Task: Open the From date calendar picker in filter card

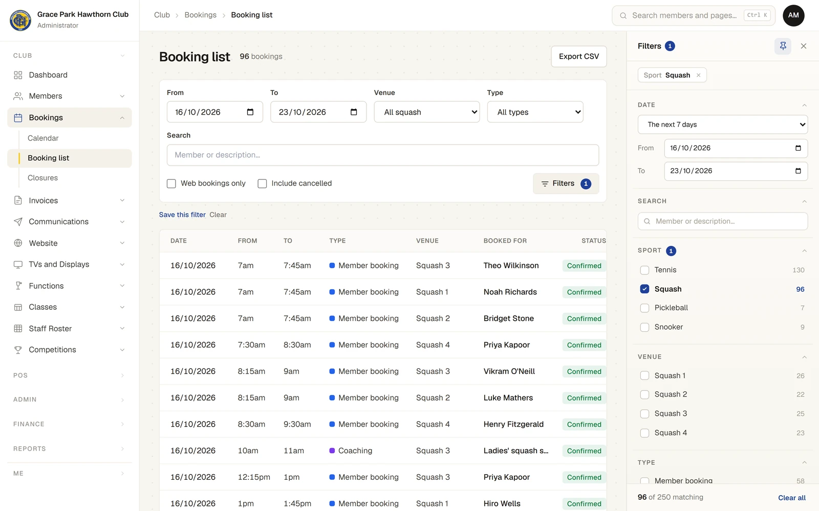Action: [x=250, y=112]
